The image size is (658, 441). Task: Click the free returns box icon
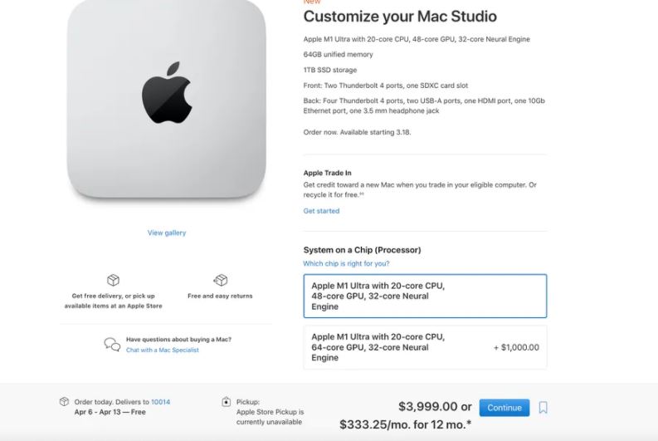[x=220, y=281]
